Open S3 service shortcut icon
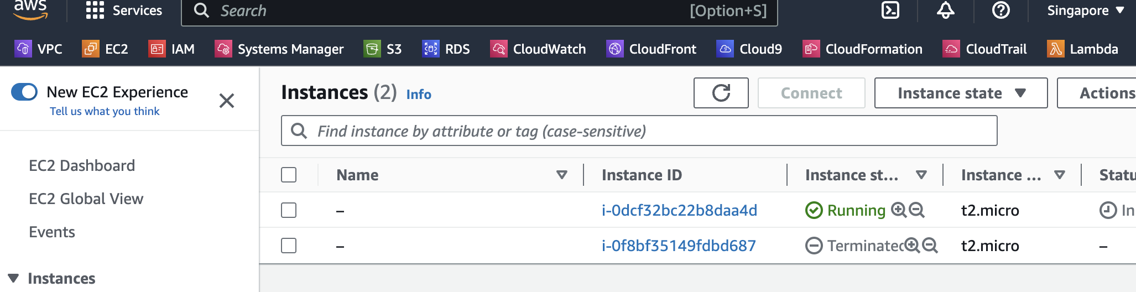This screenshot has width=1136, height=292. [x=372, y=49]
